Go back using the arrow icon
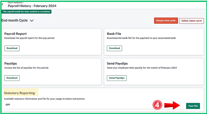207x114 pixels. pyautogui.click(x=2, y=4)
